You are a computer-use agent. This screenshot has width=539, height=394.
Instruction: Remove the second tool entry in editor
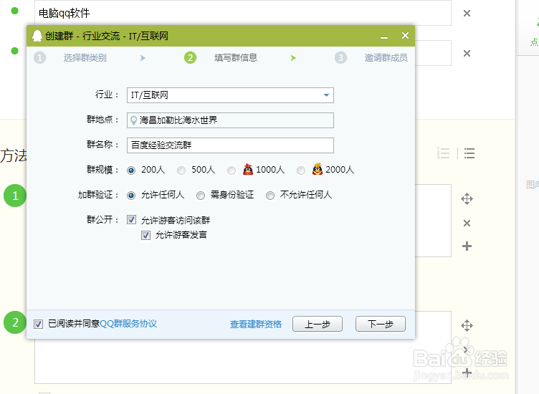(x=467, y=53)
